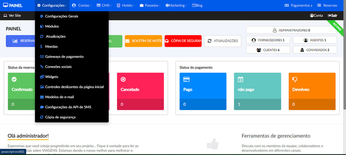Choose Widgets from the Configurações menu

click(x=51, y=77)
